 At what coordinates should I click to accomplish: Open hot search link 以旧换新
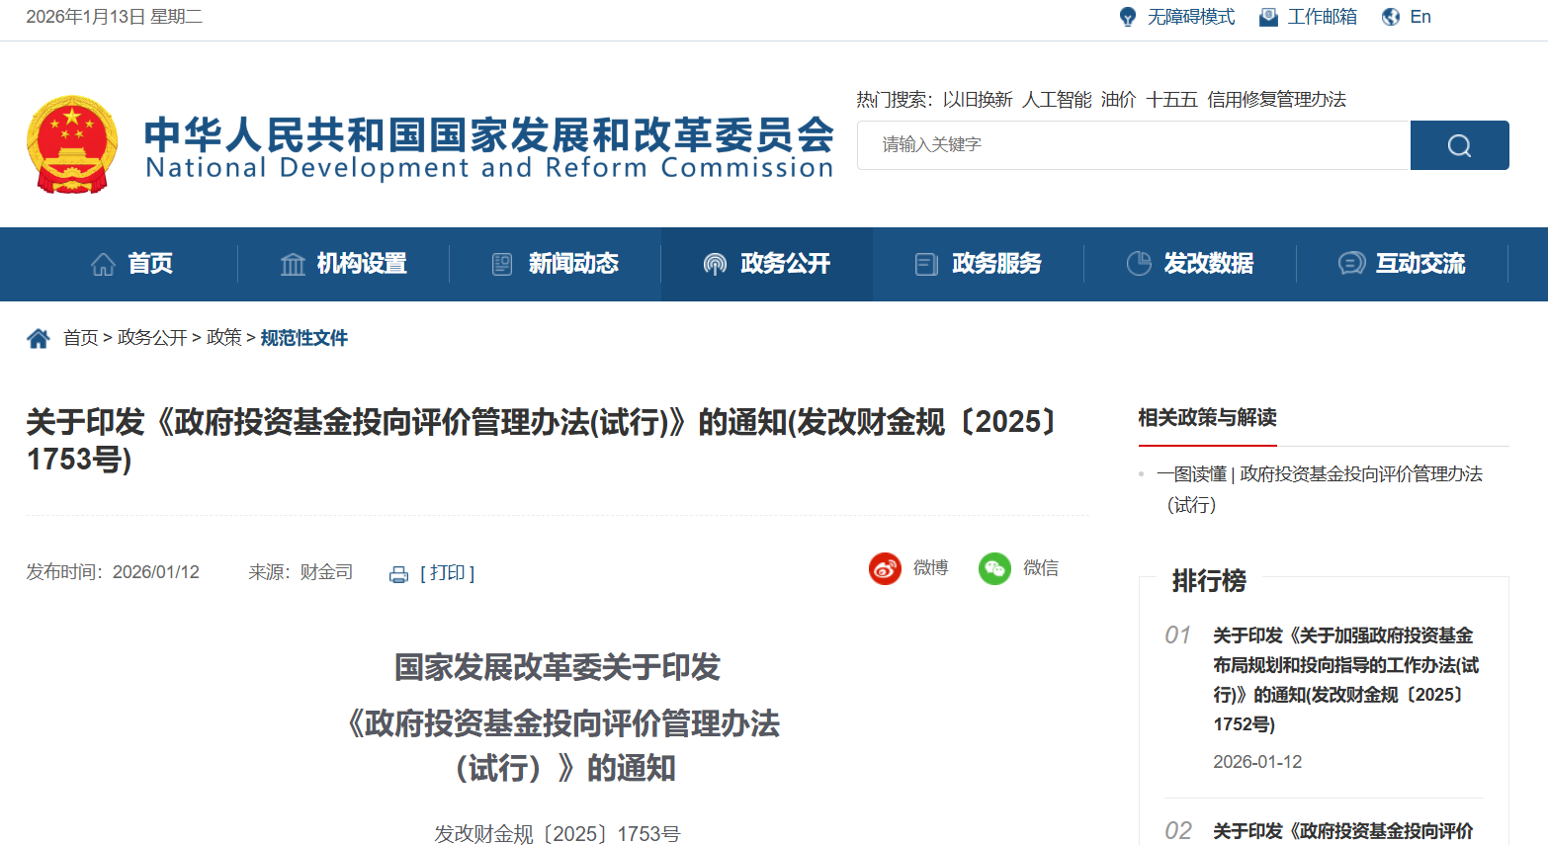(977, 99)
